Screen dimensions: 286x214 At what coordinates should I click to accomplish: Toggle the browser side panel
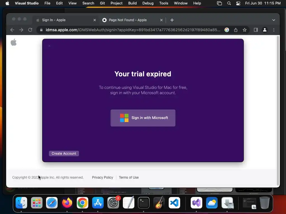point(256,30)
